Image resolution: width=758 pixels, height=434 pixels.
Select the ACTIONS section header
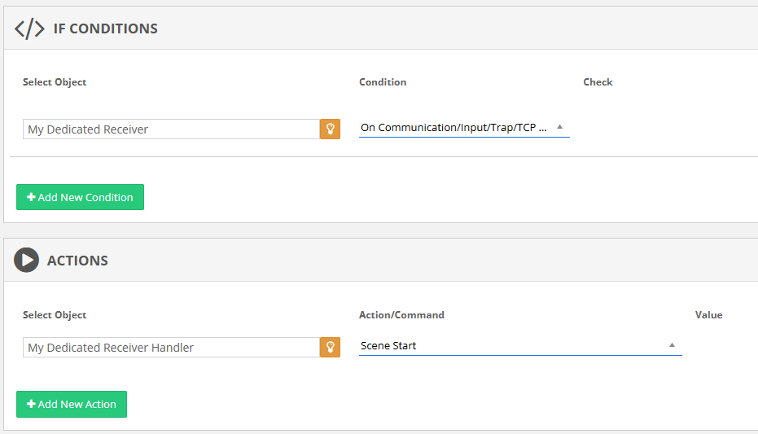pos(77,261)
